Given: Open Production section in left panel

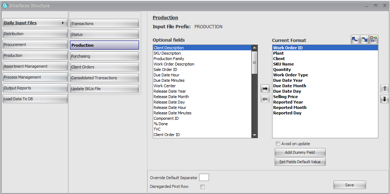Looking at the screenshot, I should click(x=35, y=56).
